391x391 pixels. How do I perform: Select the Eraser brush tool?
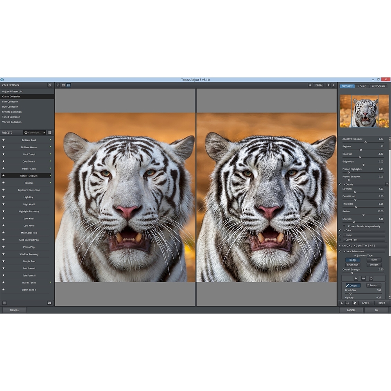[373, 285]
